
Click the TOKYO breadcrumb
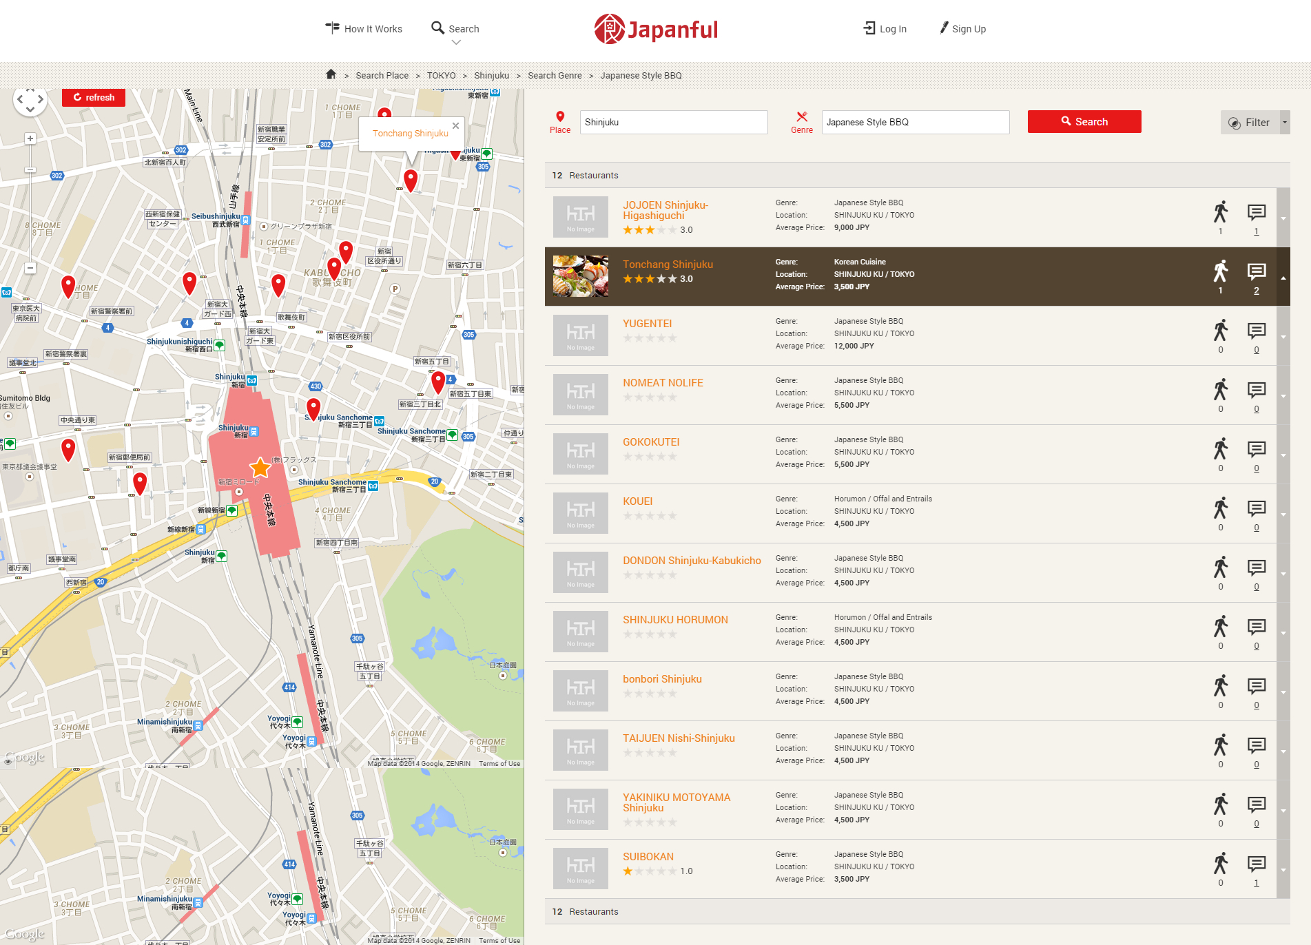point(441,76)
